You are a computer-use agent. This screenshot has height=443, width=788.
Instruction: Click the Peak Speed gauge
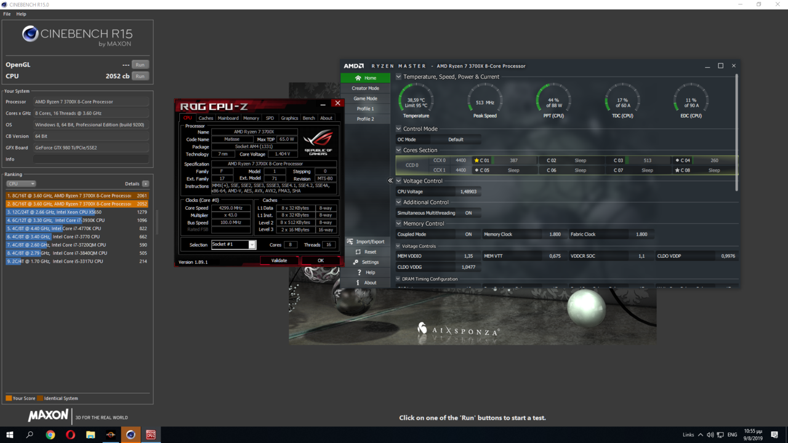(x=485, y=100)
